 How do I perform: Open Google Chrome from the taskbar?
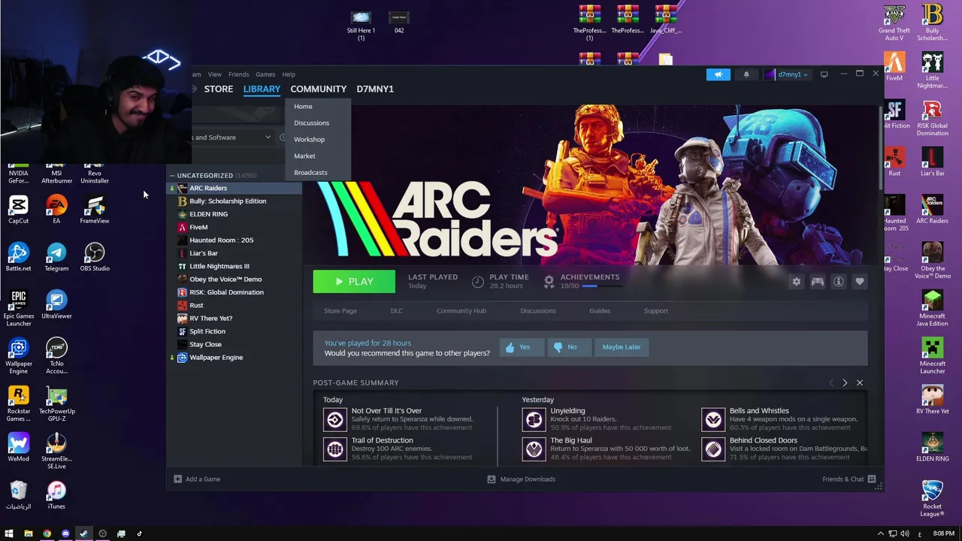pyautogui.click(x=47, y=533)
